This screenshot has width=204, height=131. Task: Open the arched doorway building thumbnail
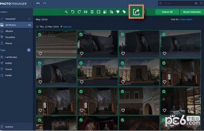[139, 101]
